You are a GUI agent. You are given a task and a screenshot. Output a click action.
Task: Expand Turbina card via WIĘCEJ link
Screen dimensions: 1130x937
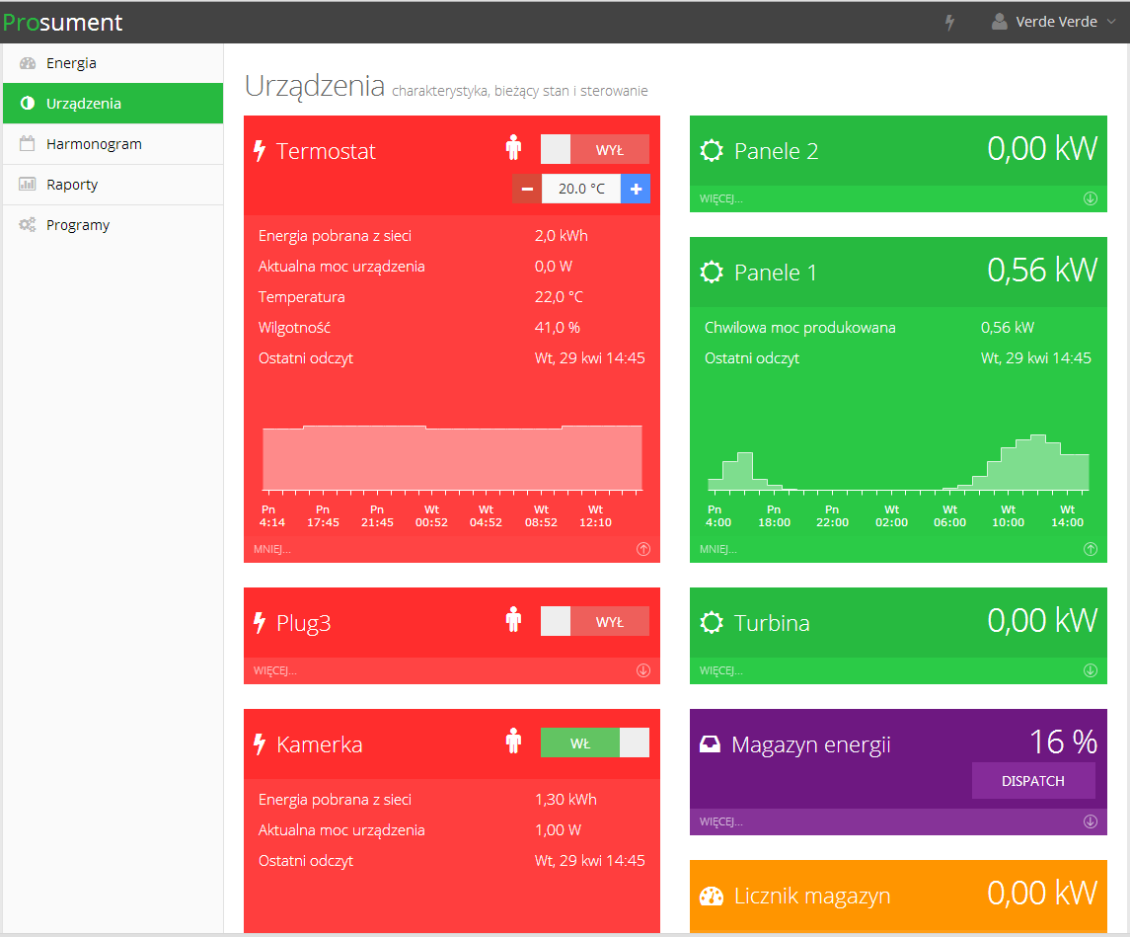[x=720, y=671]
